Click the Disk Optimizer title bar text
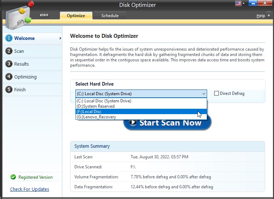 [x=137, y=5]
